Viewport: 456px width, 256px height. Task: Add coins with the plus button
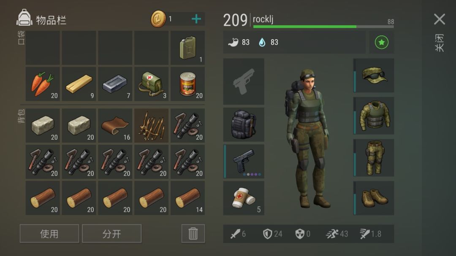tap(196, 19)
